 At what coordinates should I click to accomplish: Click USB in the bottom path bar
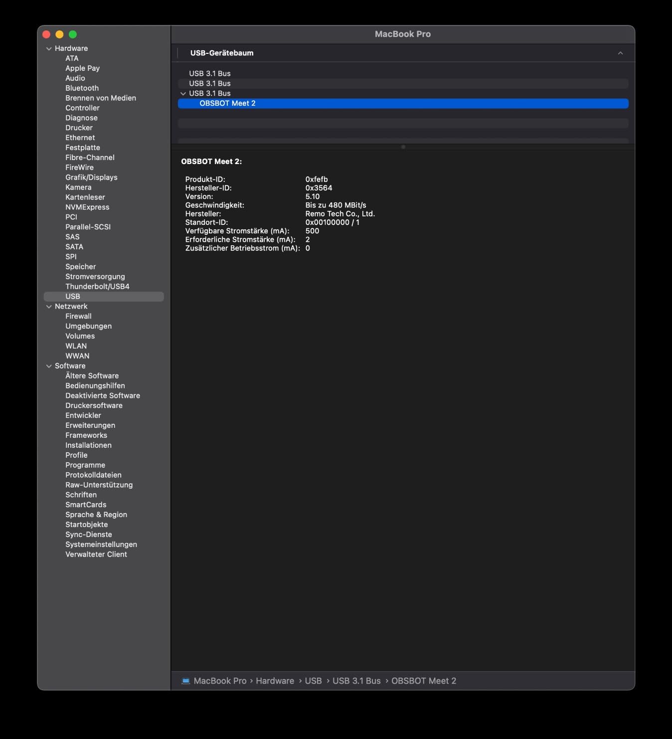(313, 681)
